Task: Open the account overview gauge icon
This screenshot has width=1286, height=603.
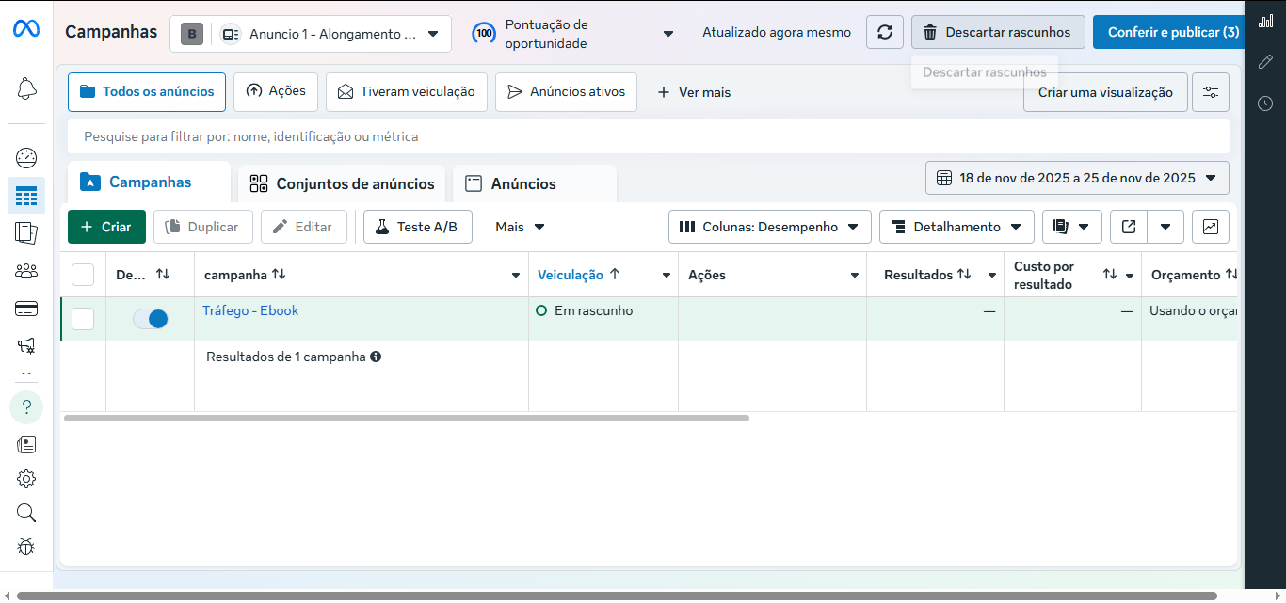Action: coord(26,157)
